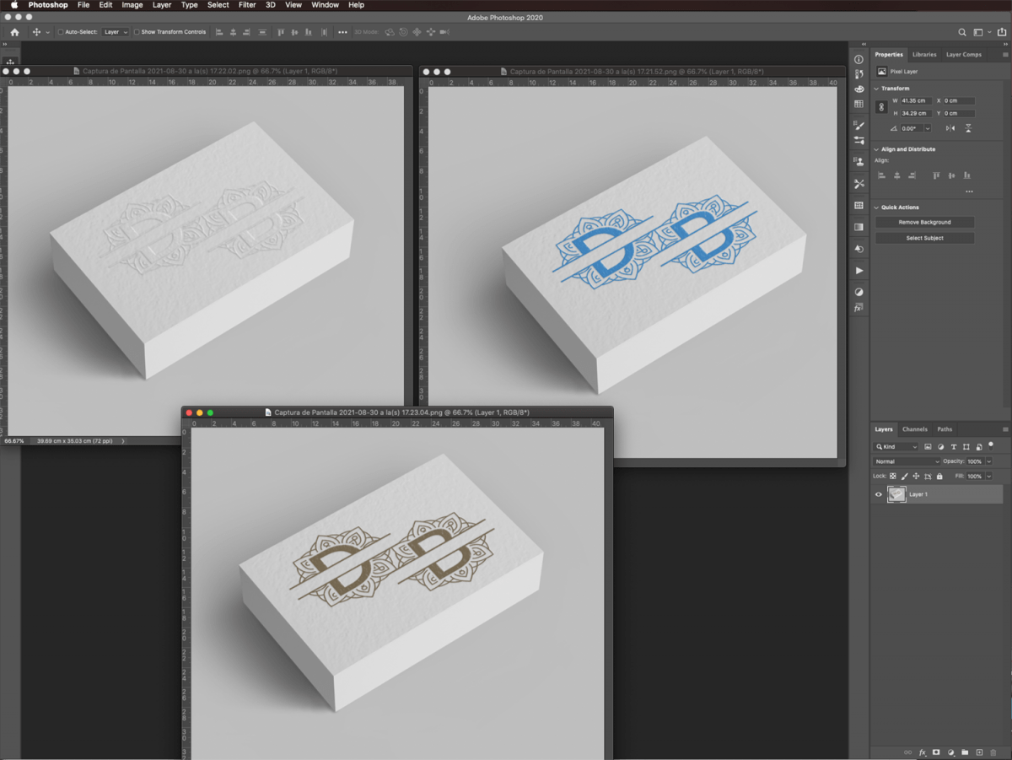The width and height of the screenshot is (1012, 760).
Task: Open the History panel icon
Action: pos(859,249)
